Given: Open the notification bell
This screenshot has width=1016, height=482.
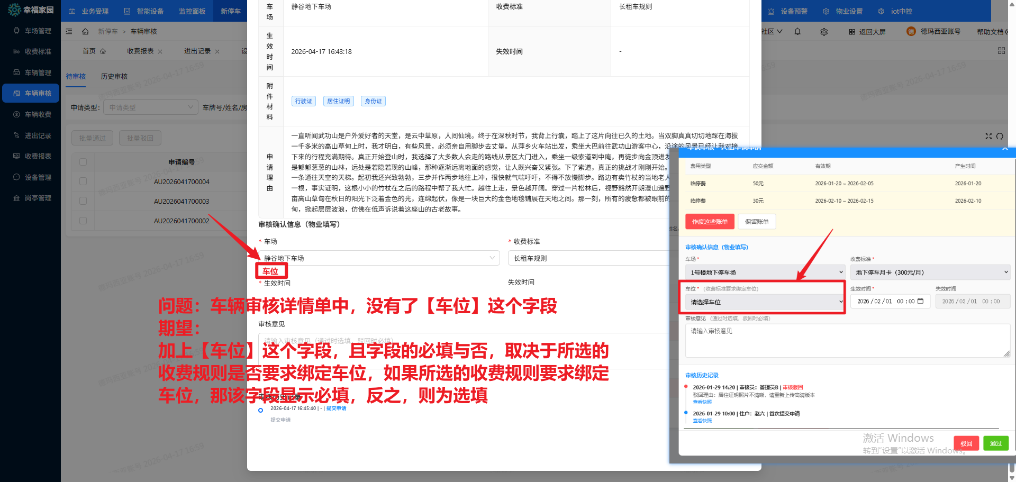Looking at the screenshot, I should (x=797, y=31).
